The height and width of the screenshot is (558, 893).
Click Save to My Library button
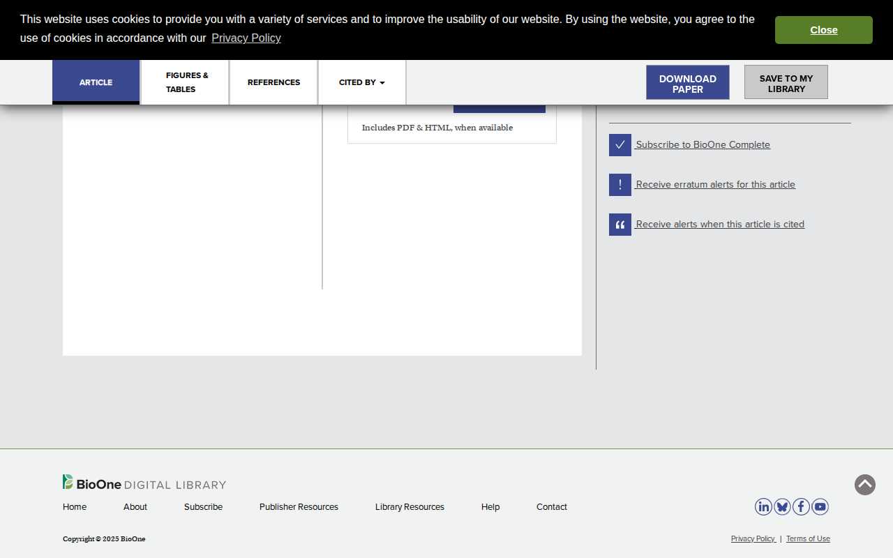click(x=786, y=82)
